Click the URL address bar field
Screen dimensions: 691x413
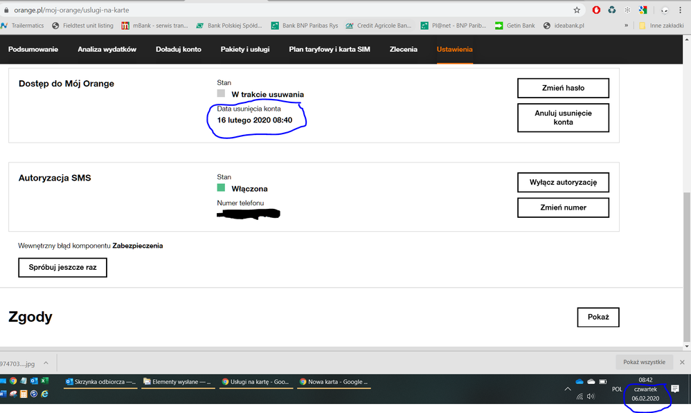pos(277,10)
